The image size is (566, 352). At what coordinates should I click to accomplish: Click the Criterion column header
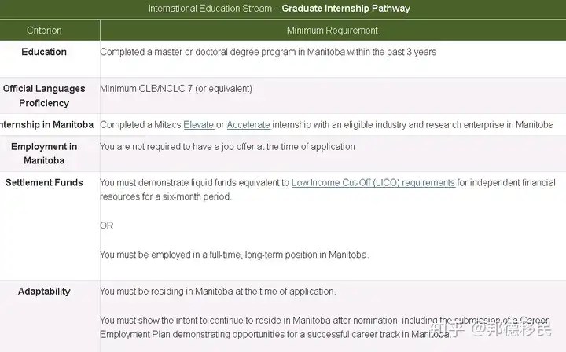click(x=44, y=31)
